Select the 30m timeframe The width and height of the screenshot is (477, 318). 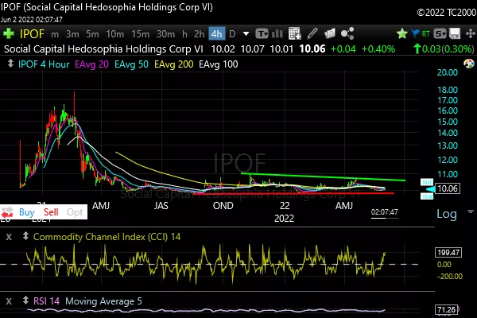(165, 34)
